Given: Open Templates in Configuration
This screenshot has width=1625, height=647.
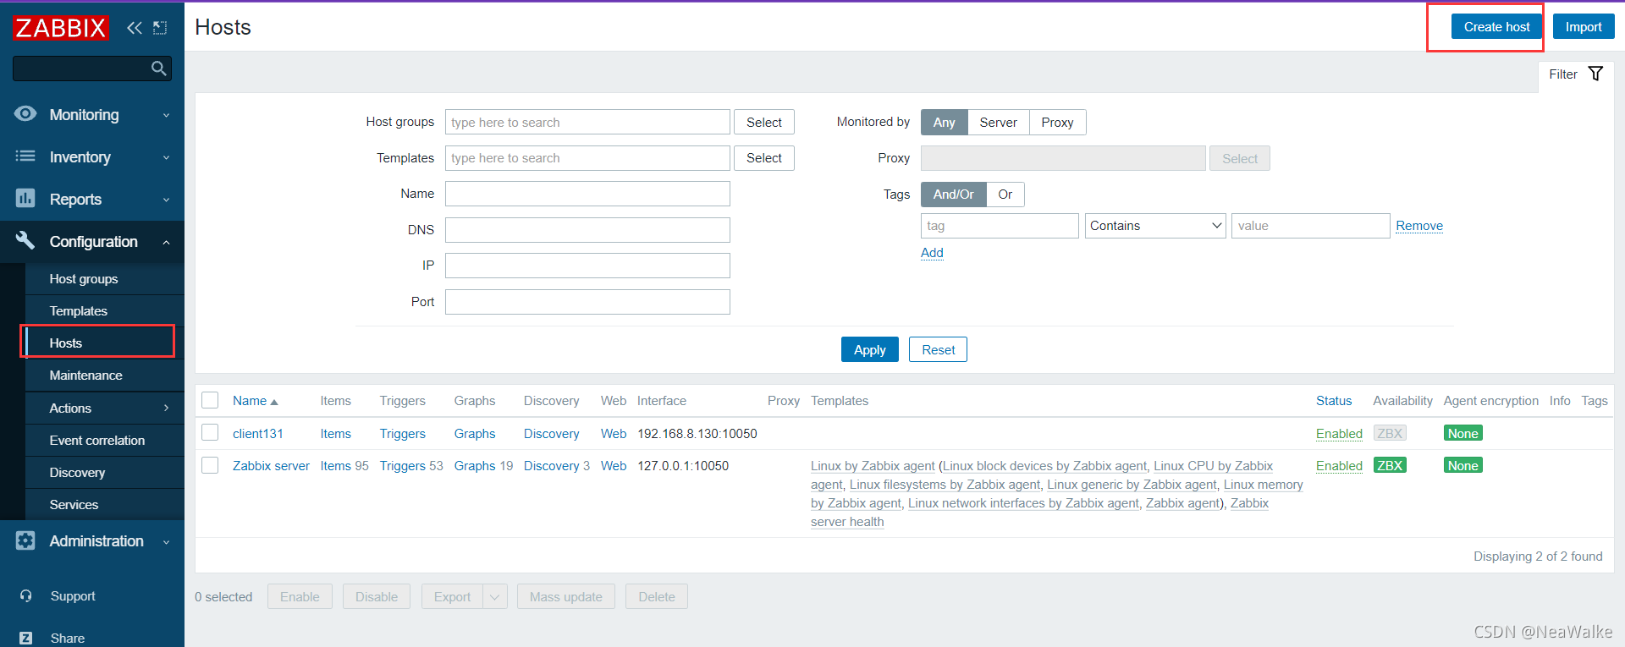Looking at the screenshot, I should pos(79,310).
